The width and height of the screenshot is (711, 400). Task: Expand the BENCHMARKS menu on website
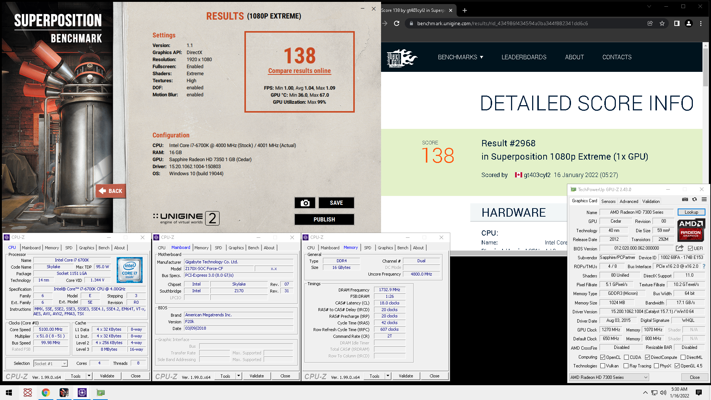[460, 57]
